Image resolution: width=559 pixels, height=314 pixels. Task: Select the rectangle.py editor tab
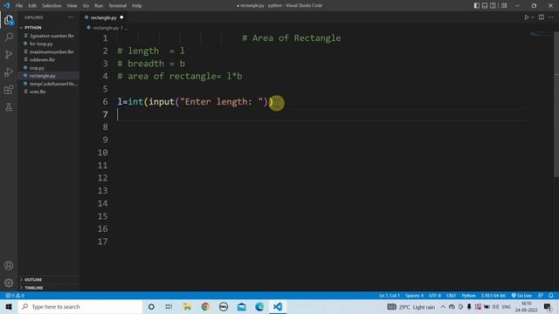(103, 17)
